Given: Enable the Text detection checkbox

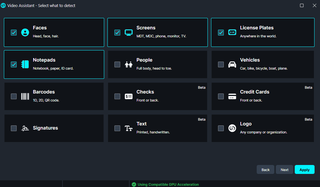Looking at the screenshot, I should pos(117,128).
